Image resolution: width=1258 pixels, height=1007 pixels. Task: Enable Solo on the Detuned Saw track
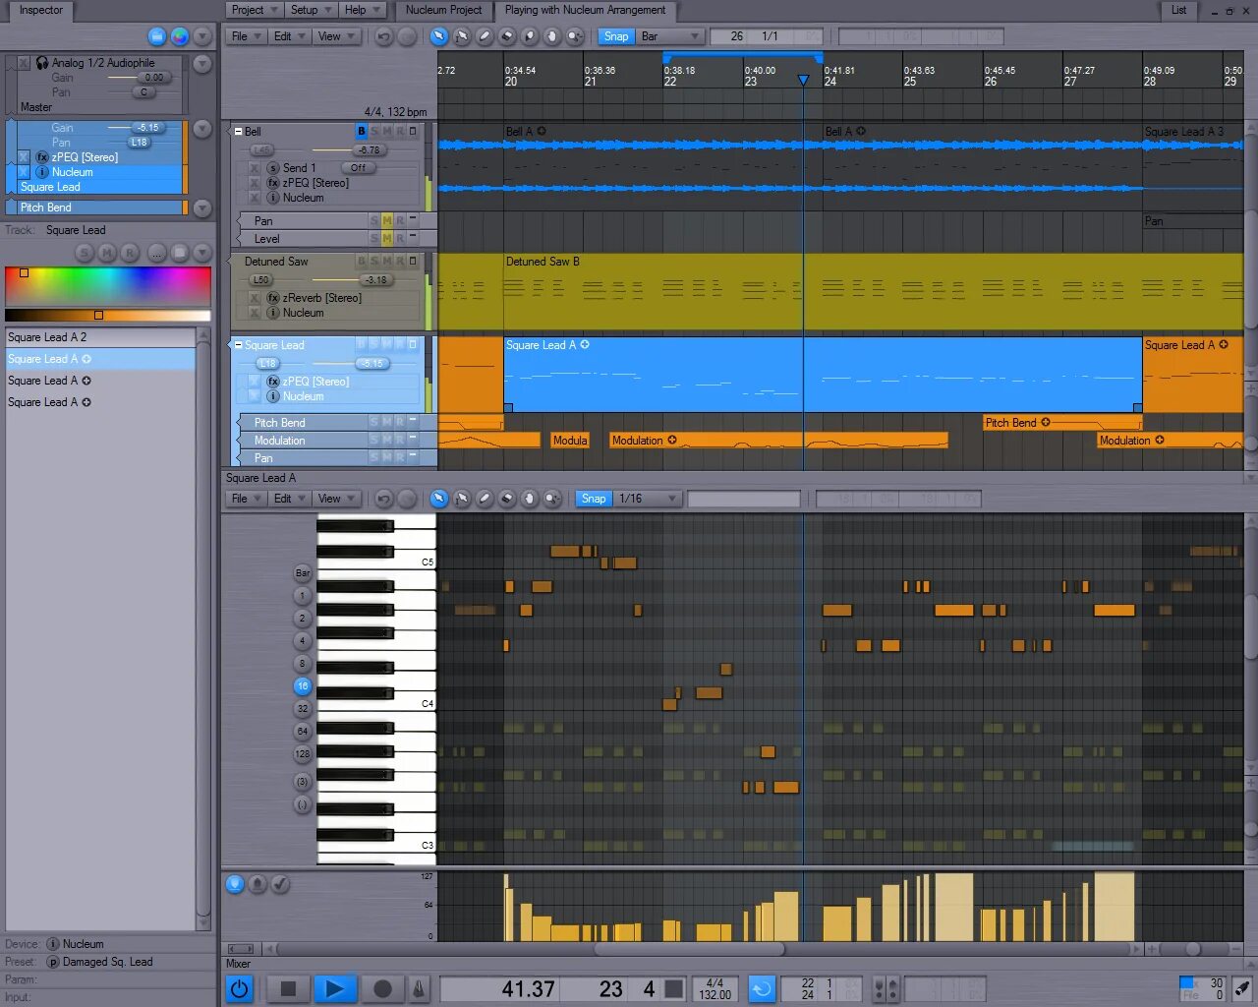click(x=373, y=261)
